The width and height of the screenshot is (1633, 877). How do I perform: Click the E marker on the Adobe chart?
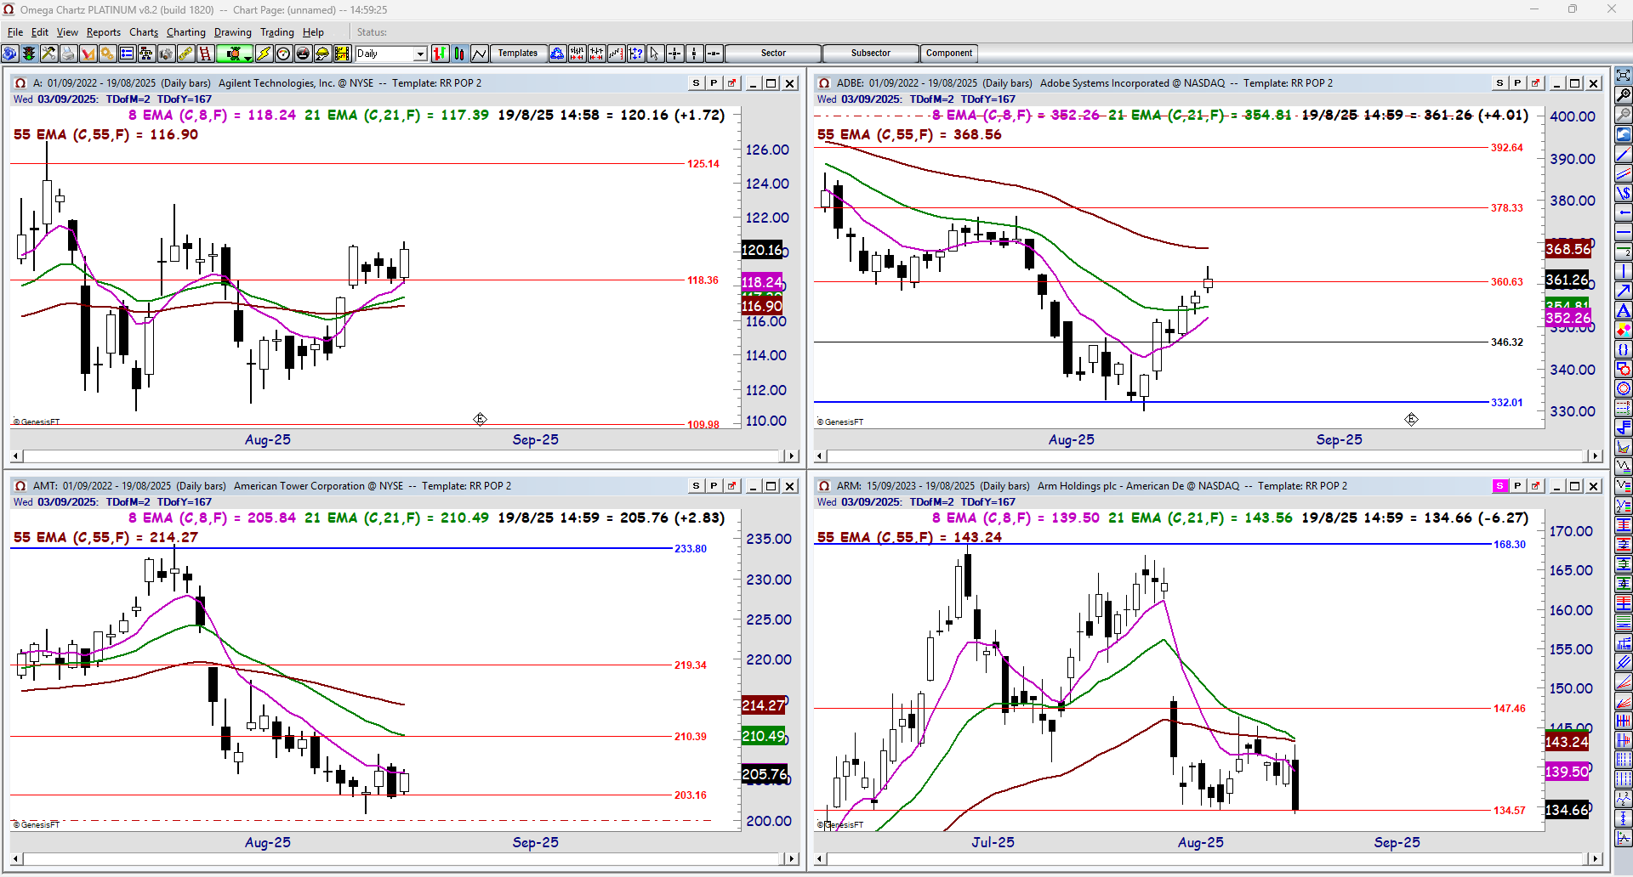coord(1411,419)
